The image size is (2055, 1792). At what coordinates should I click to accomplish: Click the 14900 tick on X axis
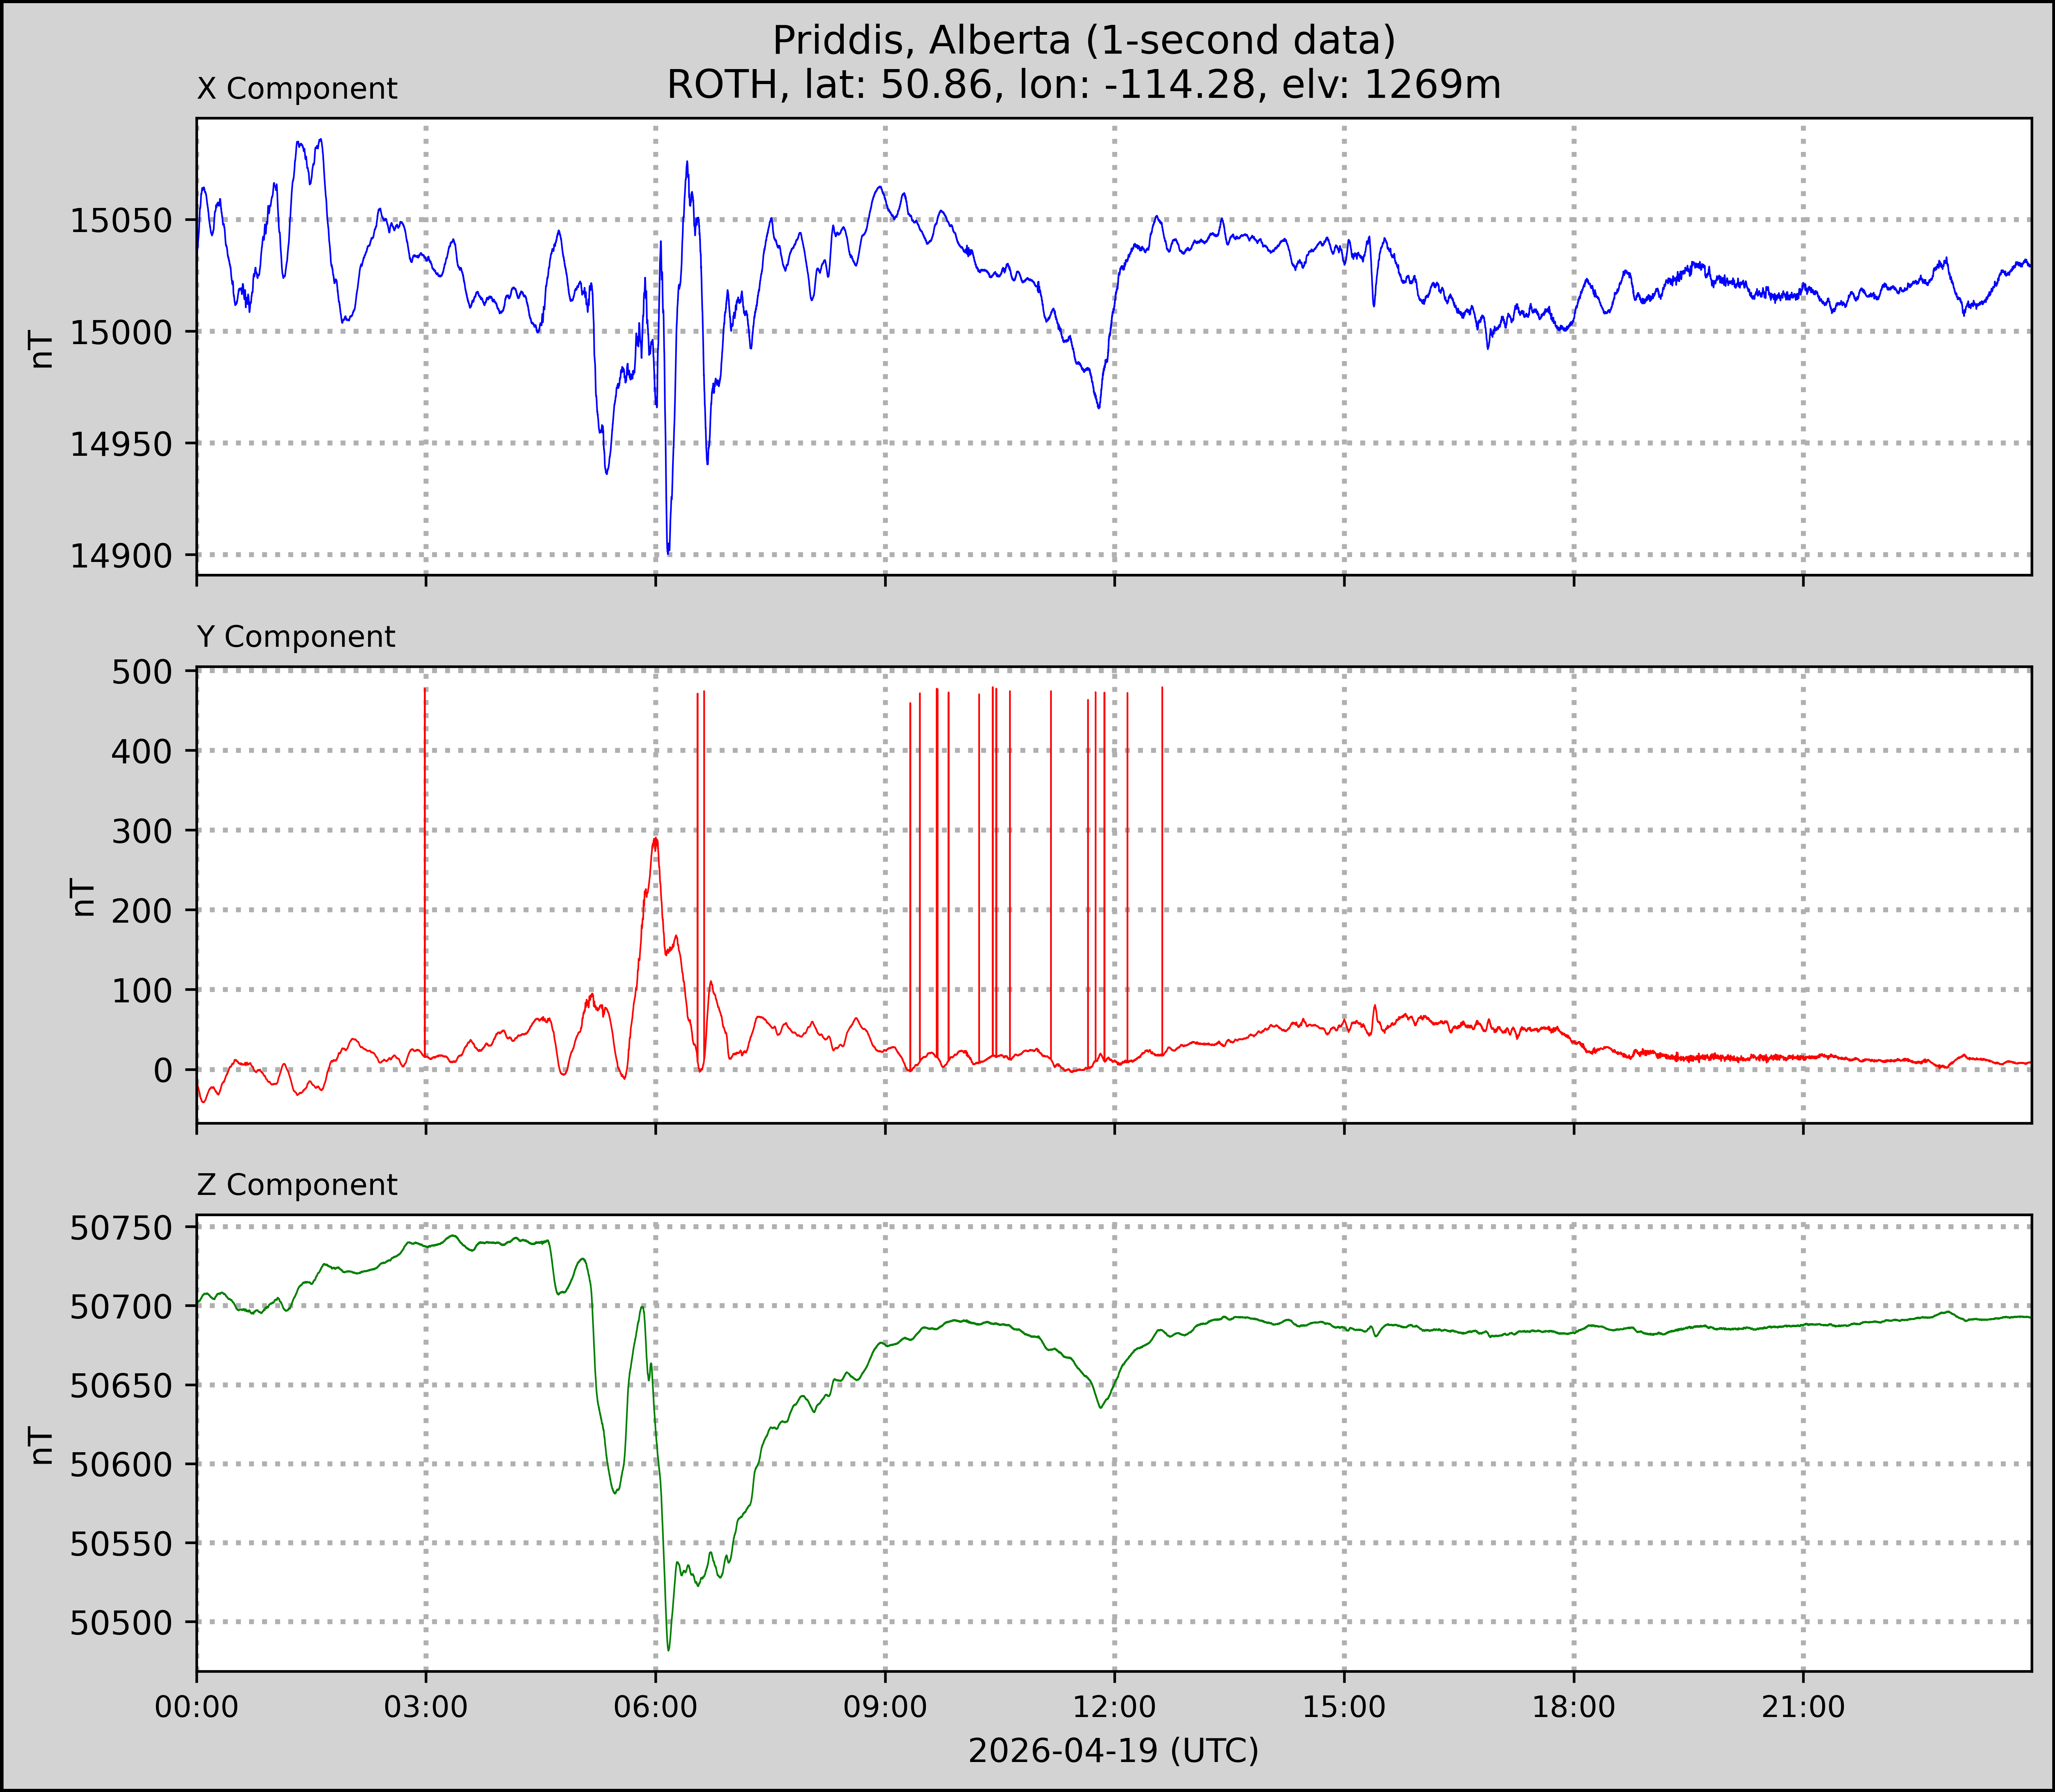121,556
